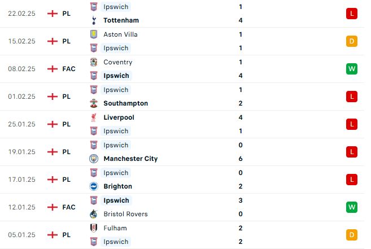Select the FAC label on 08.02.25 row
The height and width of the screenshot is (249, 371).
[69, 69]
